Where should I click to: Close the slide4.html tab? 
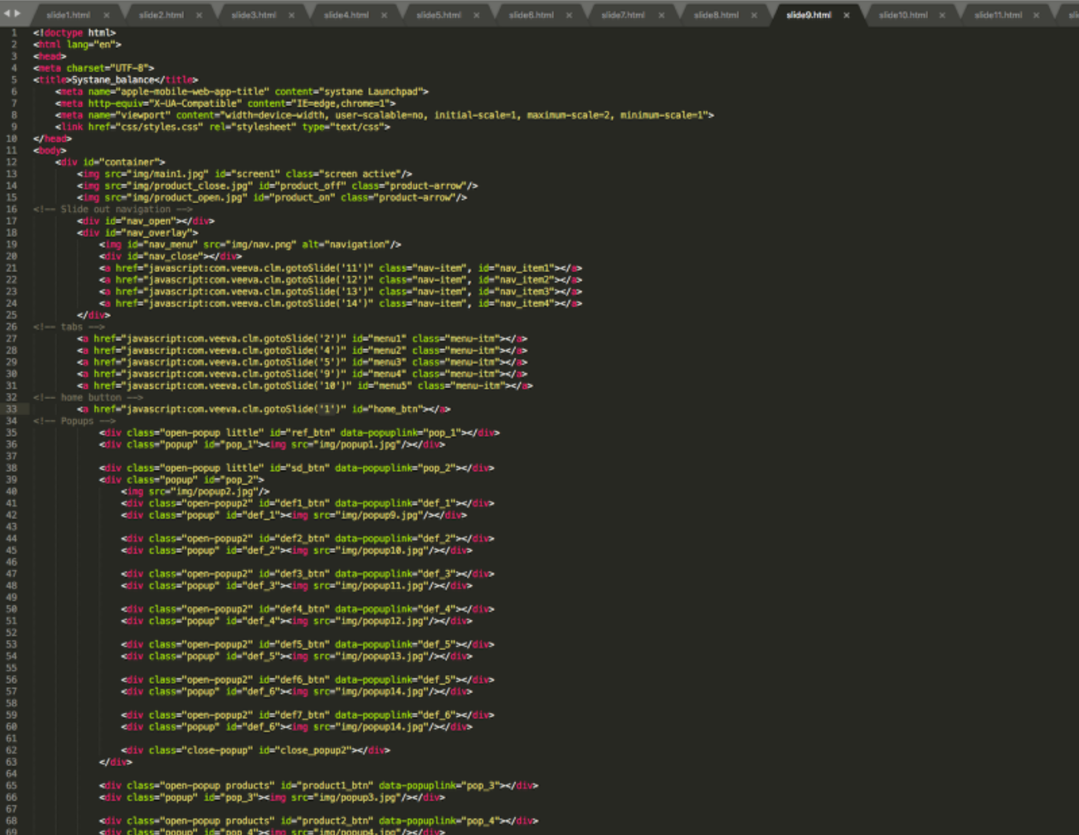[x=384, y=15]
